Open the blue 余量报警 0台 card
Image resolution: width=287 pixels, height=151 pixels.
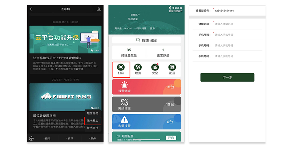(146, 122)
